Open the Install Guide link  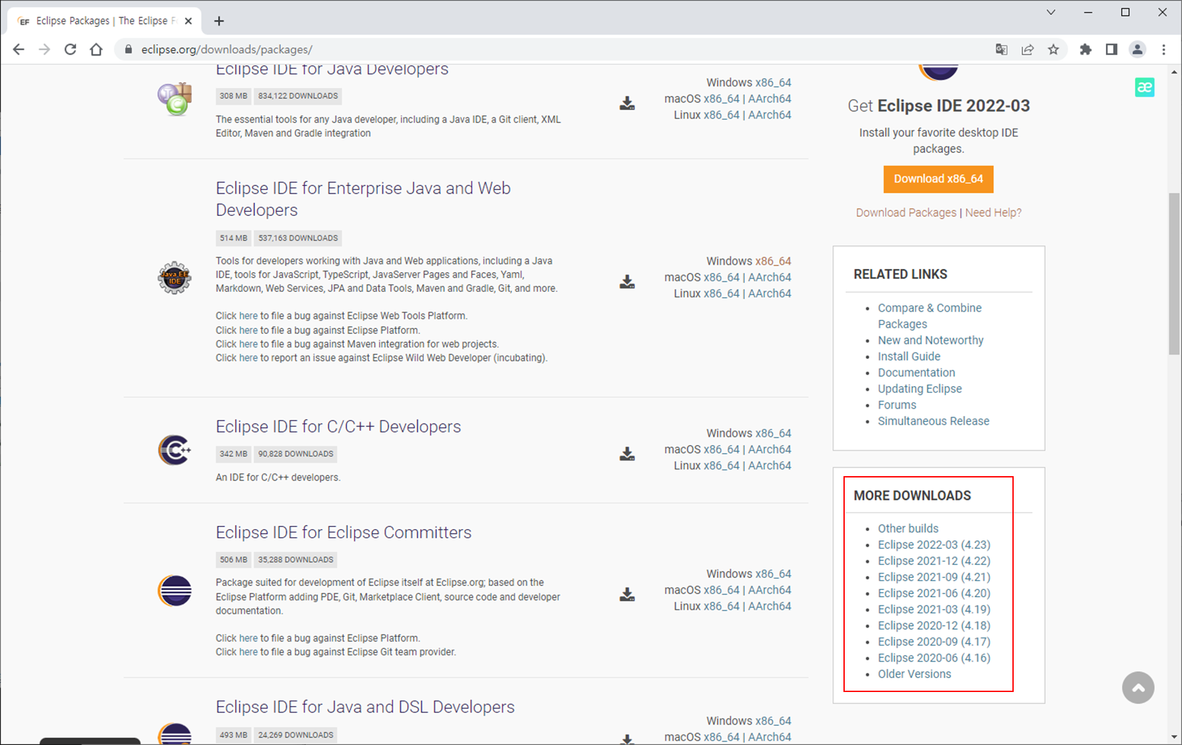[909, 356]
